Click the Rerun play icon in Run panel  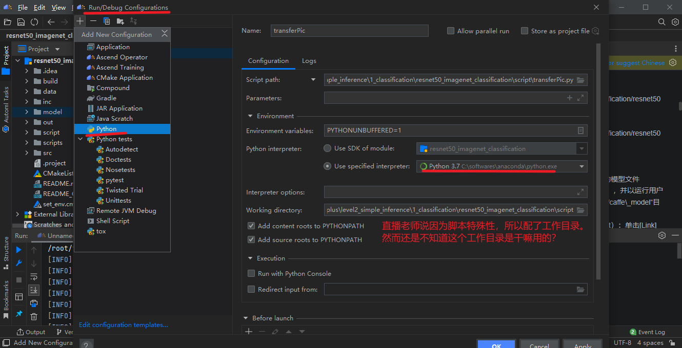tap(18, 250)
